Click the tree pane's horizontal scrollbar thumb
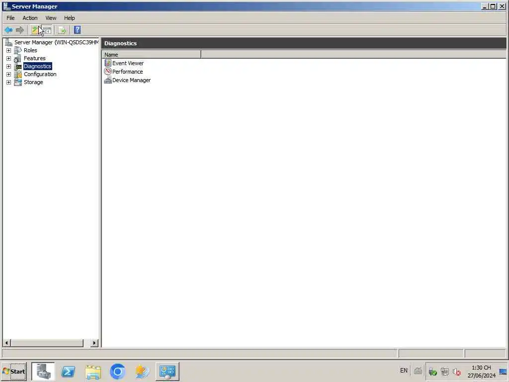 tap(47, 343)
